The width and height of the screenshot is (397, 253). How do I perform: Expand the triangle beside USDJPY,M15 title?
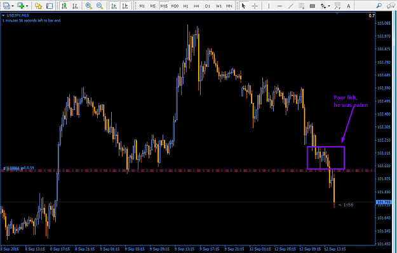3,15
